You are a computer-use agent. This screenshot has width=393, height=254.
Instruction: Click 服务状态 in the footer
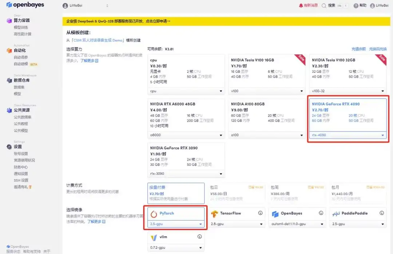(x=13, y=251)
